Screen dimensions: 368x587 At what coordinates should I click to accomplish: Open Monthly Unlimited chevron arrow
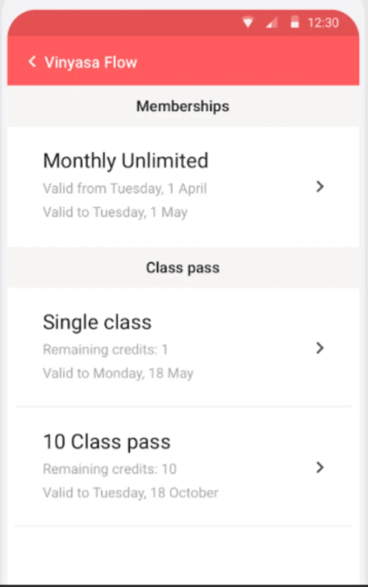point(320,186)
